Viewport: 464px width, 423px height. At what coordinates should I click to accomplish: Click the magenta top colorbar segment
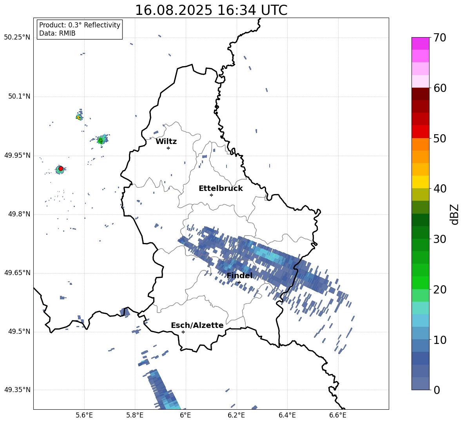(420, 43)
